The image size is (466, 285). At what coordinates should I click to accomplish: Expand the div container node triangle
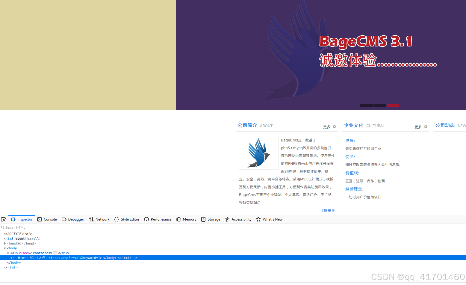tap(8, 253)
